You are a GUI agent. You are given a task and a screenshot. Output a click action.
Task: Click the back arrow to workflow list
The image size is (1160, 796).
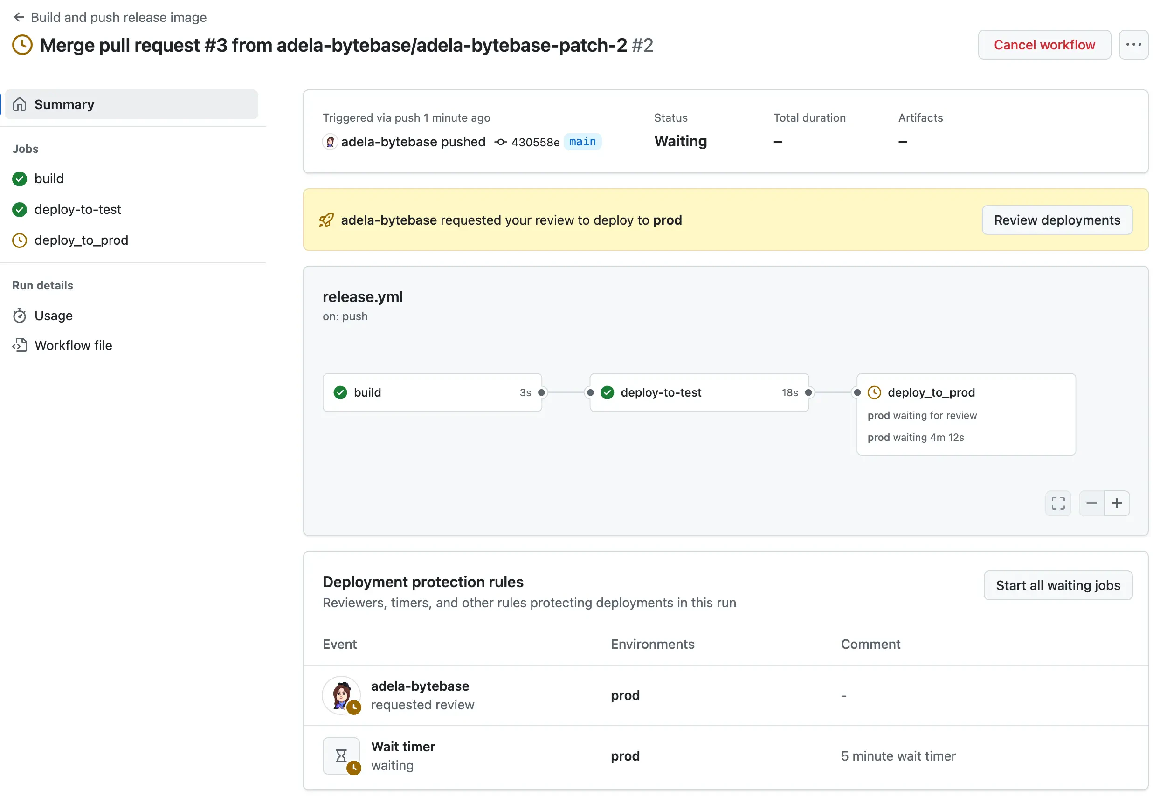coord(19,17)
